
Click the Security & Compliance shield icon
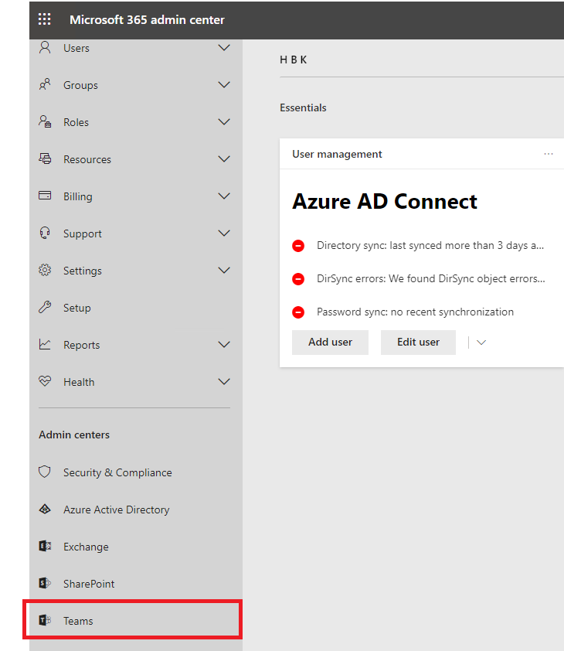point(45,472)
